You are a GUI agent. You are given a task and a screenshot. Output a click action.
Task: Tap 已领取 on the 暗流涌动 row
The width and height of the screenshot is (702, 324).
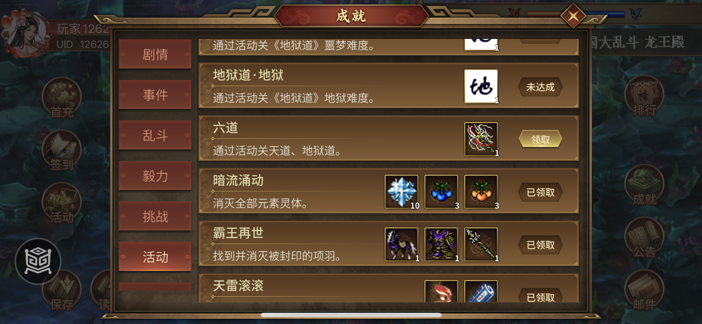point(540,192)
